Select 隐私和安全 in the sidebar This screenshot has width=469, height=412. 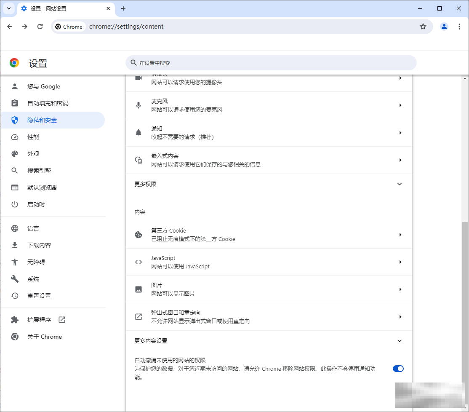click(x=42, y=120)
